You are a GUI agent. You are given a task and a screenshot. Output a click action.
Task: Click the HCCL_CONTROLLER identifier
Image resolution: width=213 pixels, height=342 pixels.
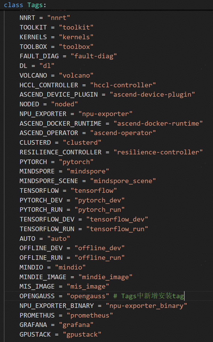click(x=49, y=85)
